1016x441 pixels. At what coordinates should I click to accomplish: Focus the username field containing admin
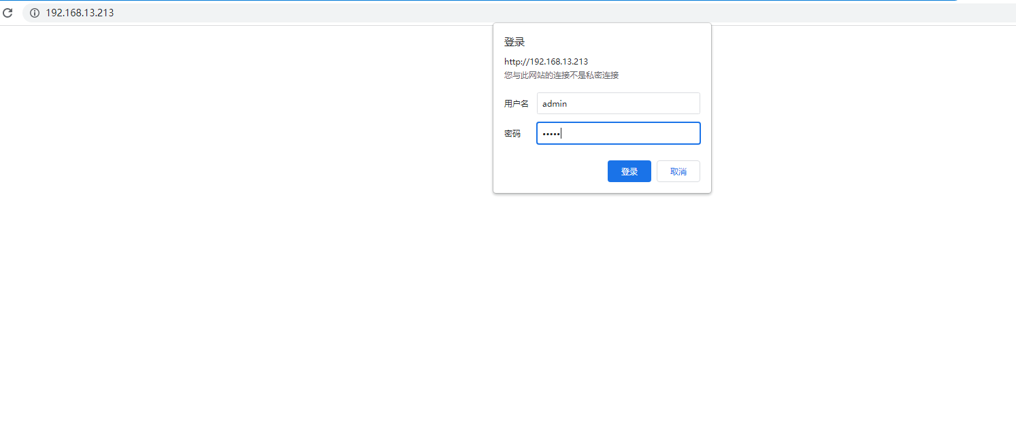click(618, 103)
